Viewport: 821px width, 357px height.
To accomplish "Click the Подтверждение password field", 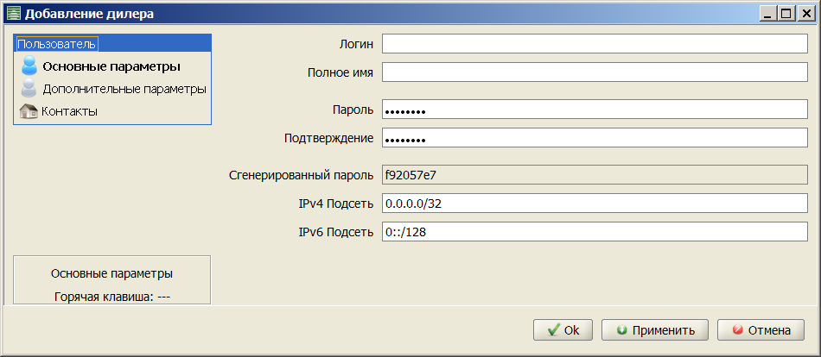I will [595, 138].
